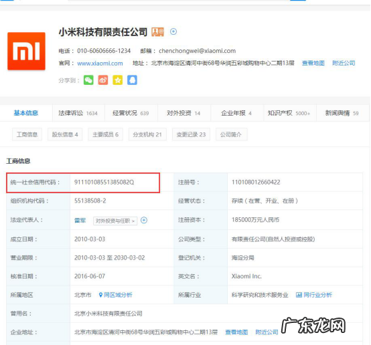Screen dimensions: 371x345
Task: Click the founding date 2010-03-03 value
Action: pyautogui.click(x=90, y=239)
